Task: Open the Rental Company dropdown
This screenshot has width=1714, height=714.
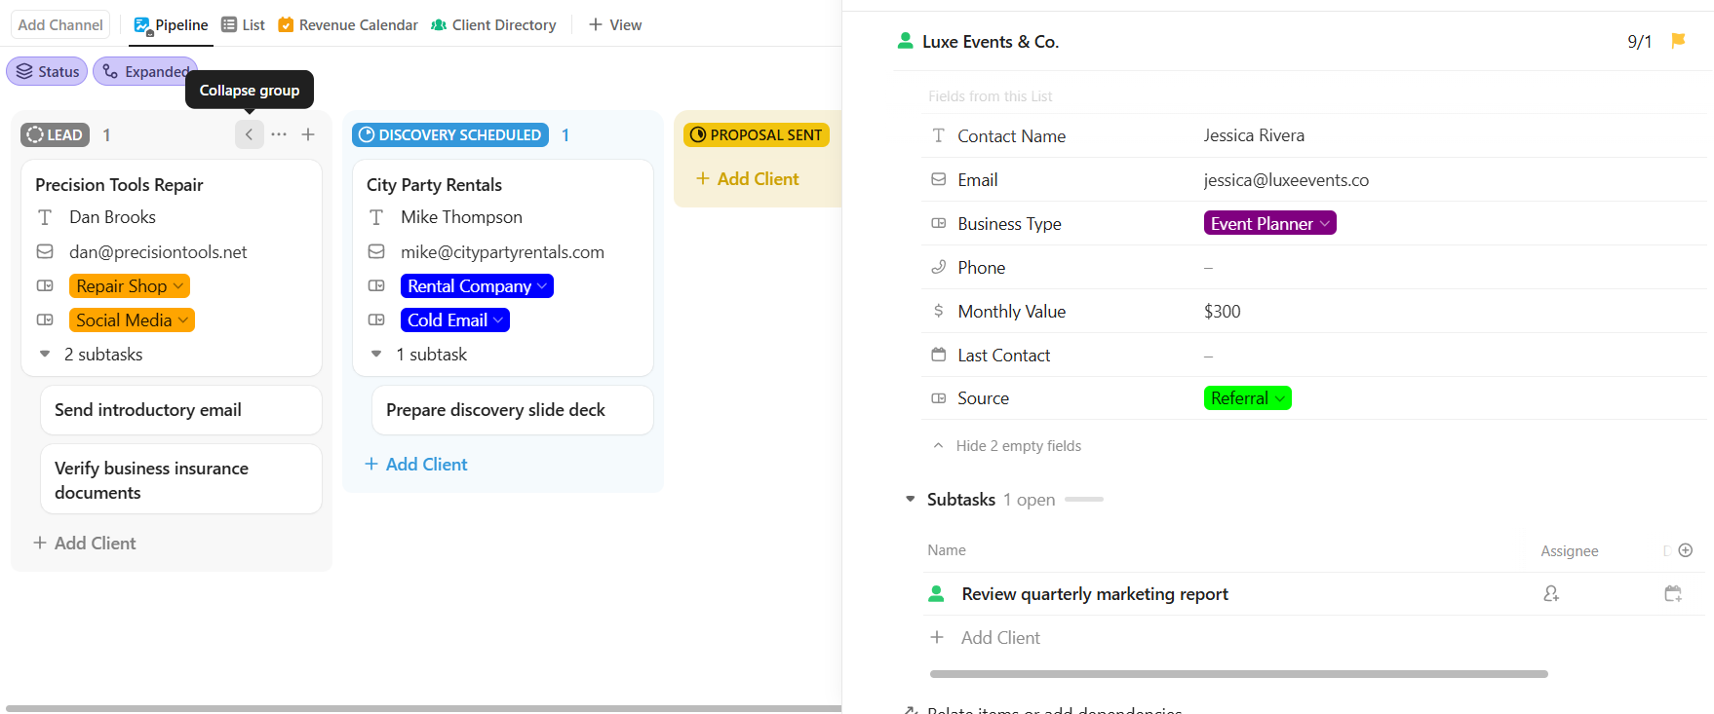Action: 477,285
